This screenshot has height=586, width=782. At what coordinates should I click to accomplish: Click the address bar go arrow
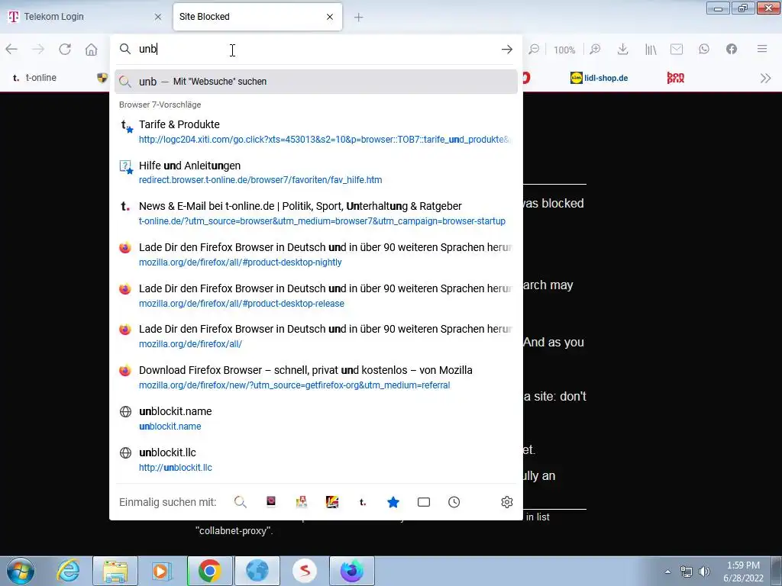point(507,49)
